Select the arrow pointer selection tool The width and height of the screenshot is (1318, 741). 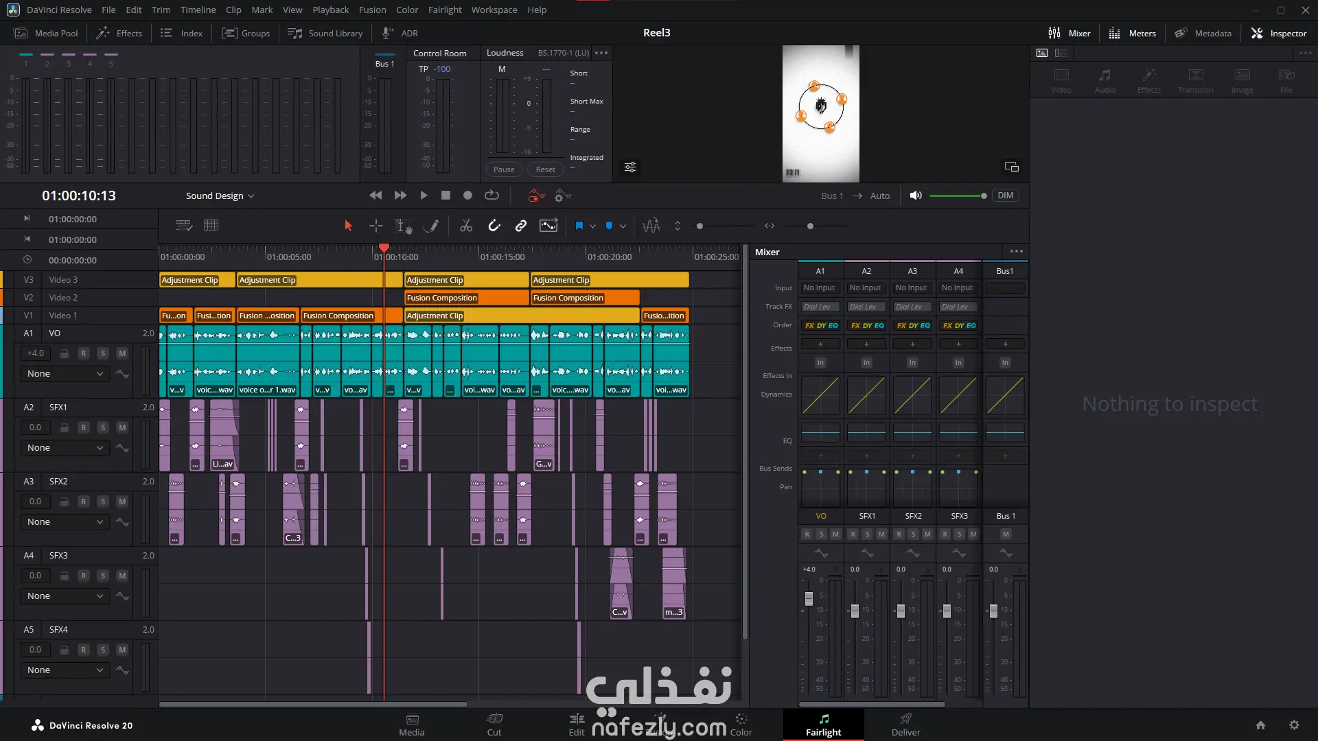point(348,226)
